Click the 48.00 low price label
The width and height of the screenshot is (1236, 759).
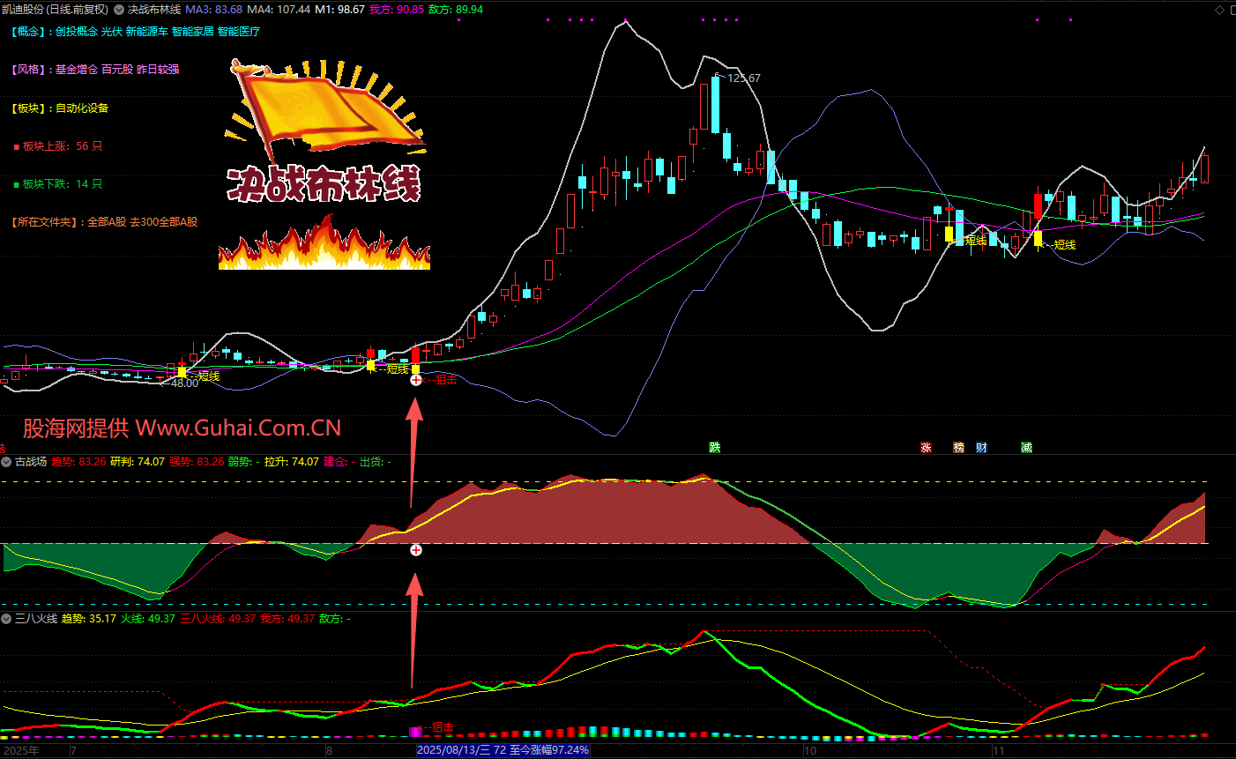pos(184,383)
